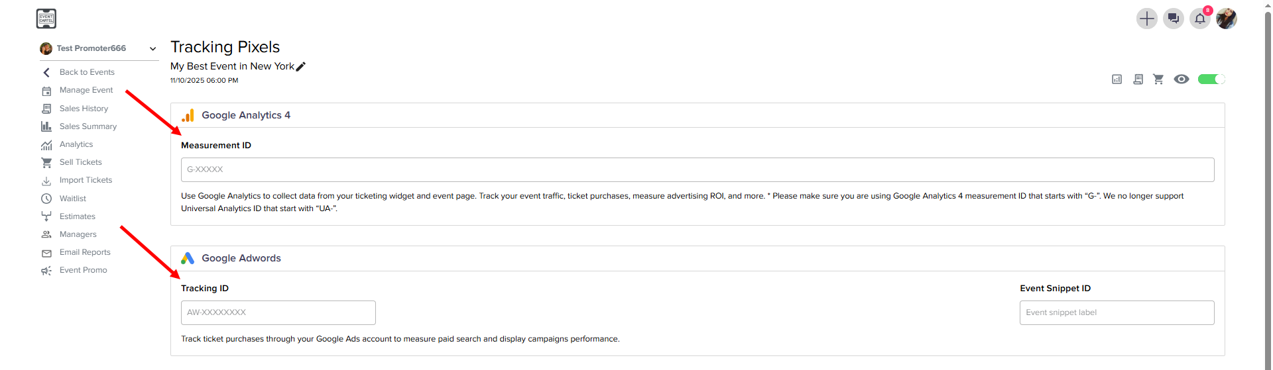Click the plus create icon

(x=1146, y=19)
